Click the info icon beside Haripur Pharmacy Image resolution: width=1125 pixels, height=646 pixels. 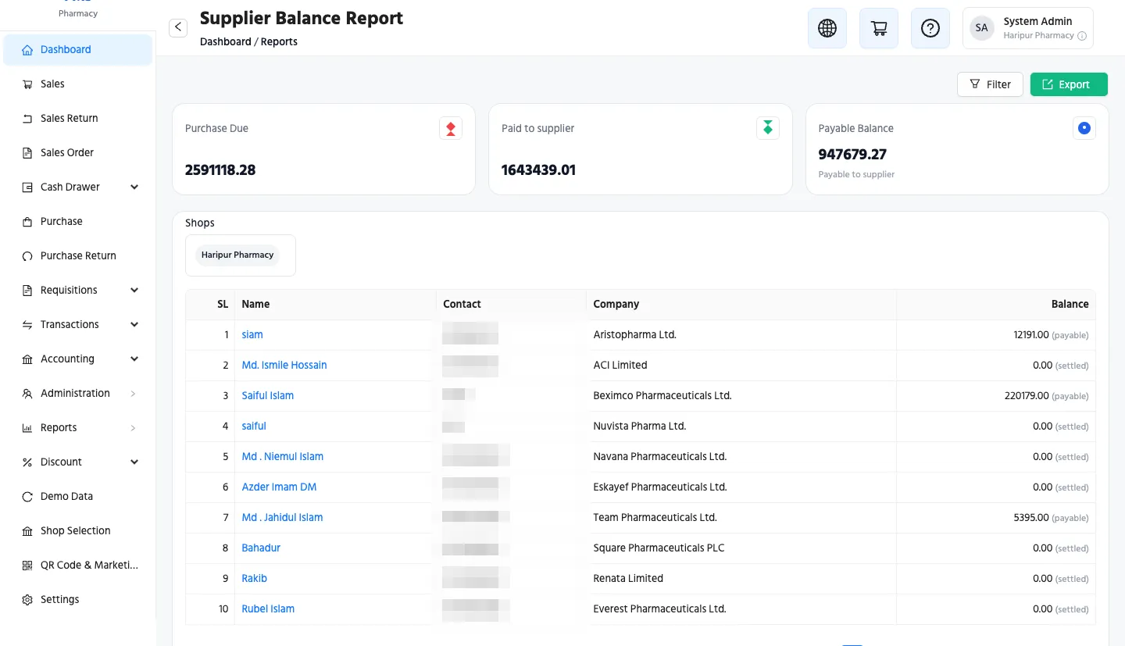(1082, 36)
